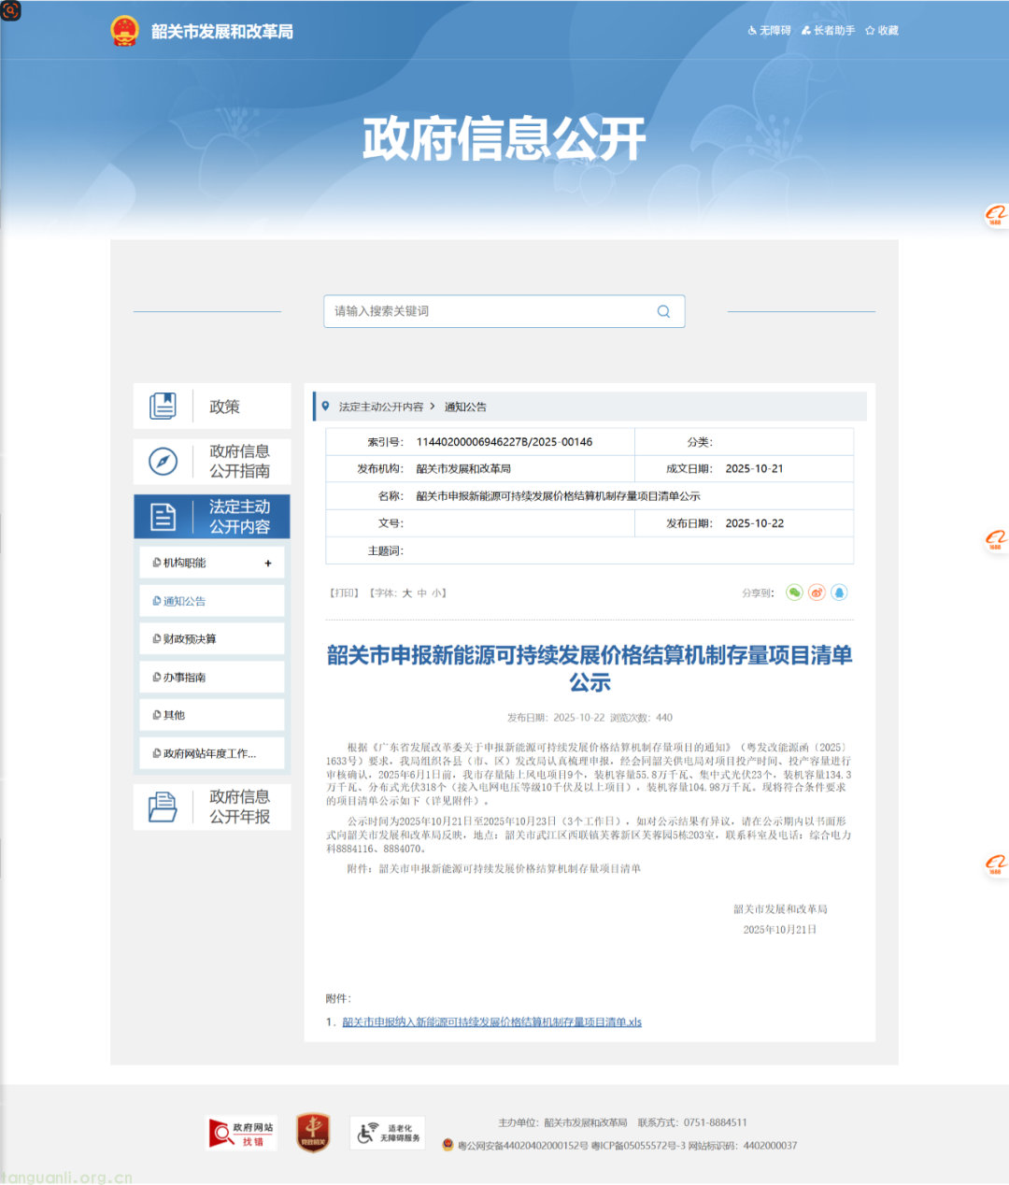
Task: Open the 财政预决算 menu item
Action: 188,638
